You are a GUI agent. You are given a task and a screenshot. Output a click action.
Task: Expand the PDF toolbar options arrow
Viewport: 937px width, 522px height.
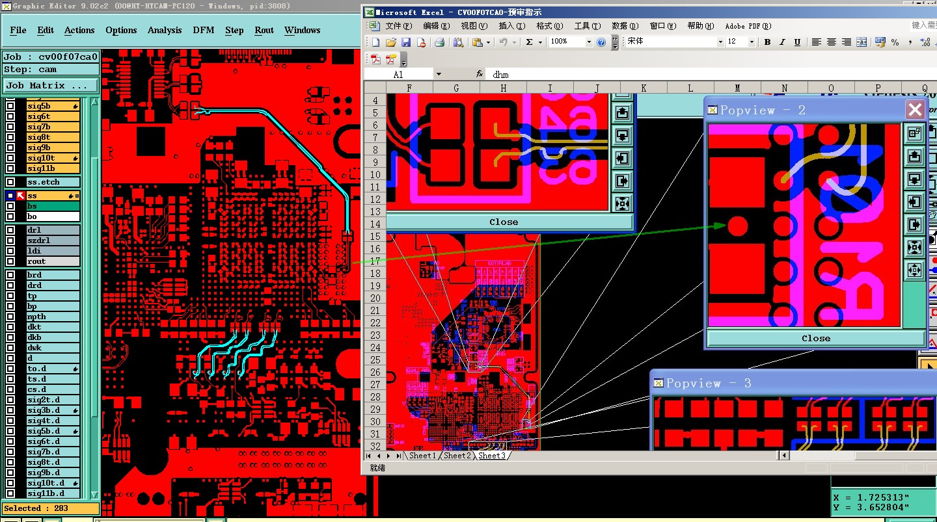(403, 60)
